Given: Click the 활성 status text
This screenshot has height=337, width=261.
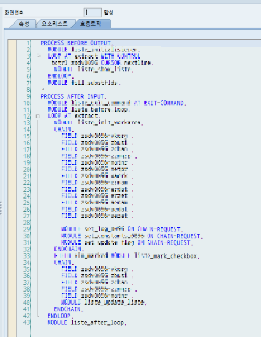Looking at the screenshot, I should point(109,13).
